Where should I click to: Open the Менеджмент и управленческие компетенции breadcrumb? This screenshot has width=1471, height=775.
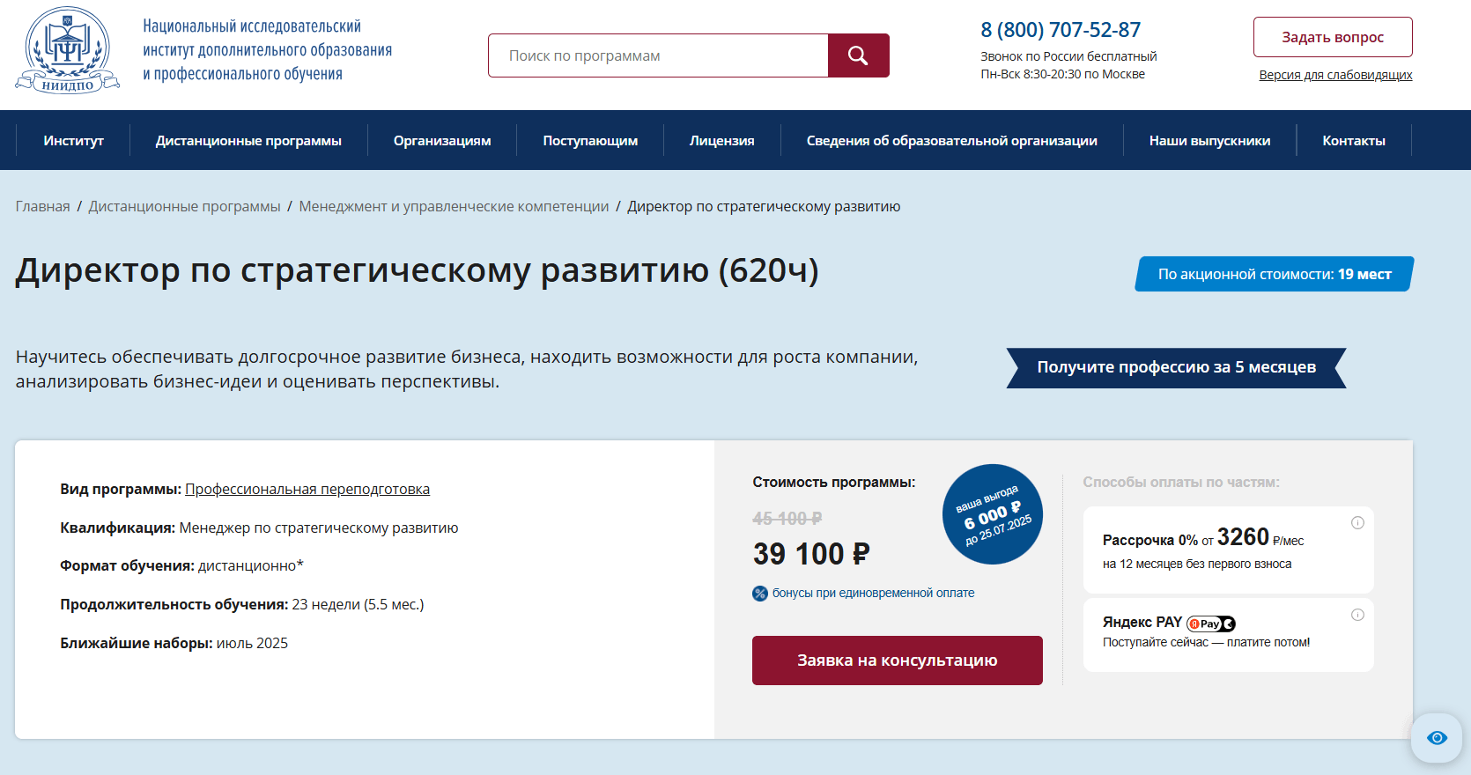pyautogui.click(x=454, y=206)
